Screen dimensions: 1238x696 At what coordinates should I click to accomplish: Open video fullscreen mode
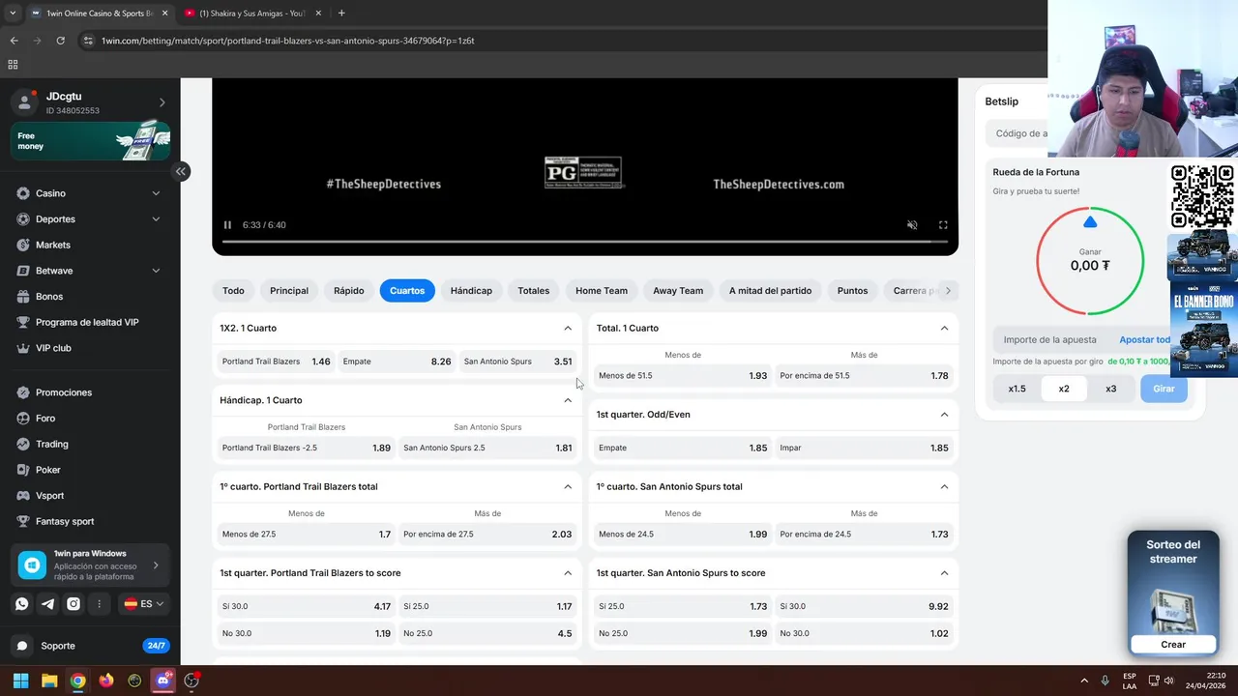(x=943, y=225)
